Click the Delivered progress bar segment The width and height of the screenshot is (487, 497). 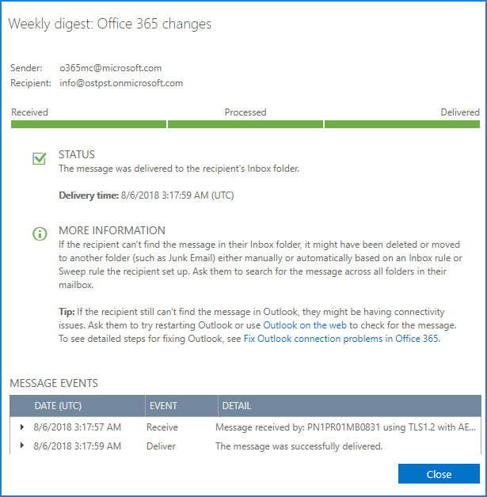pos(402,124)
